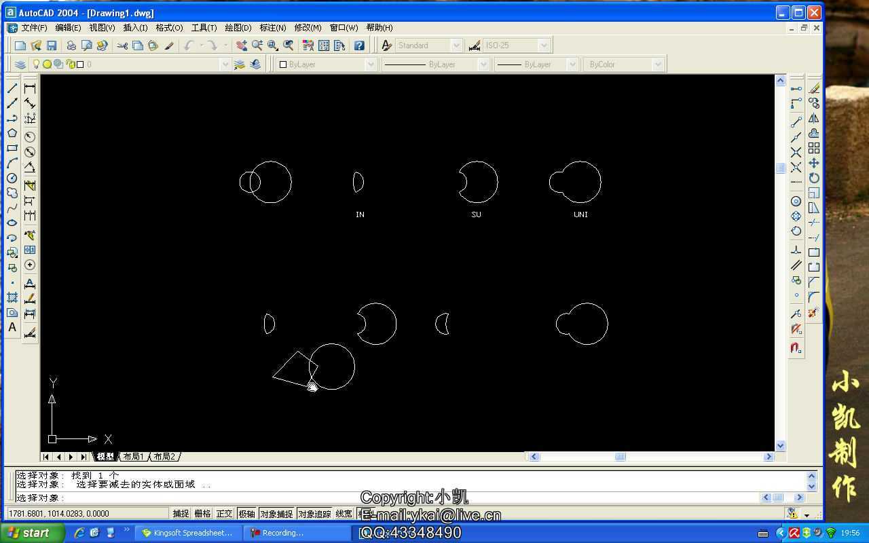Expand the ByLayer linetype dropdown
The width and height of the screenshot is (869, 543).
click(483, 64)
